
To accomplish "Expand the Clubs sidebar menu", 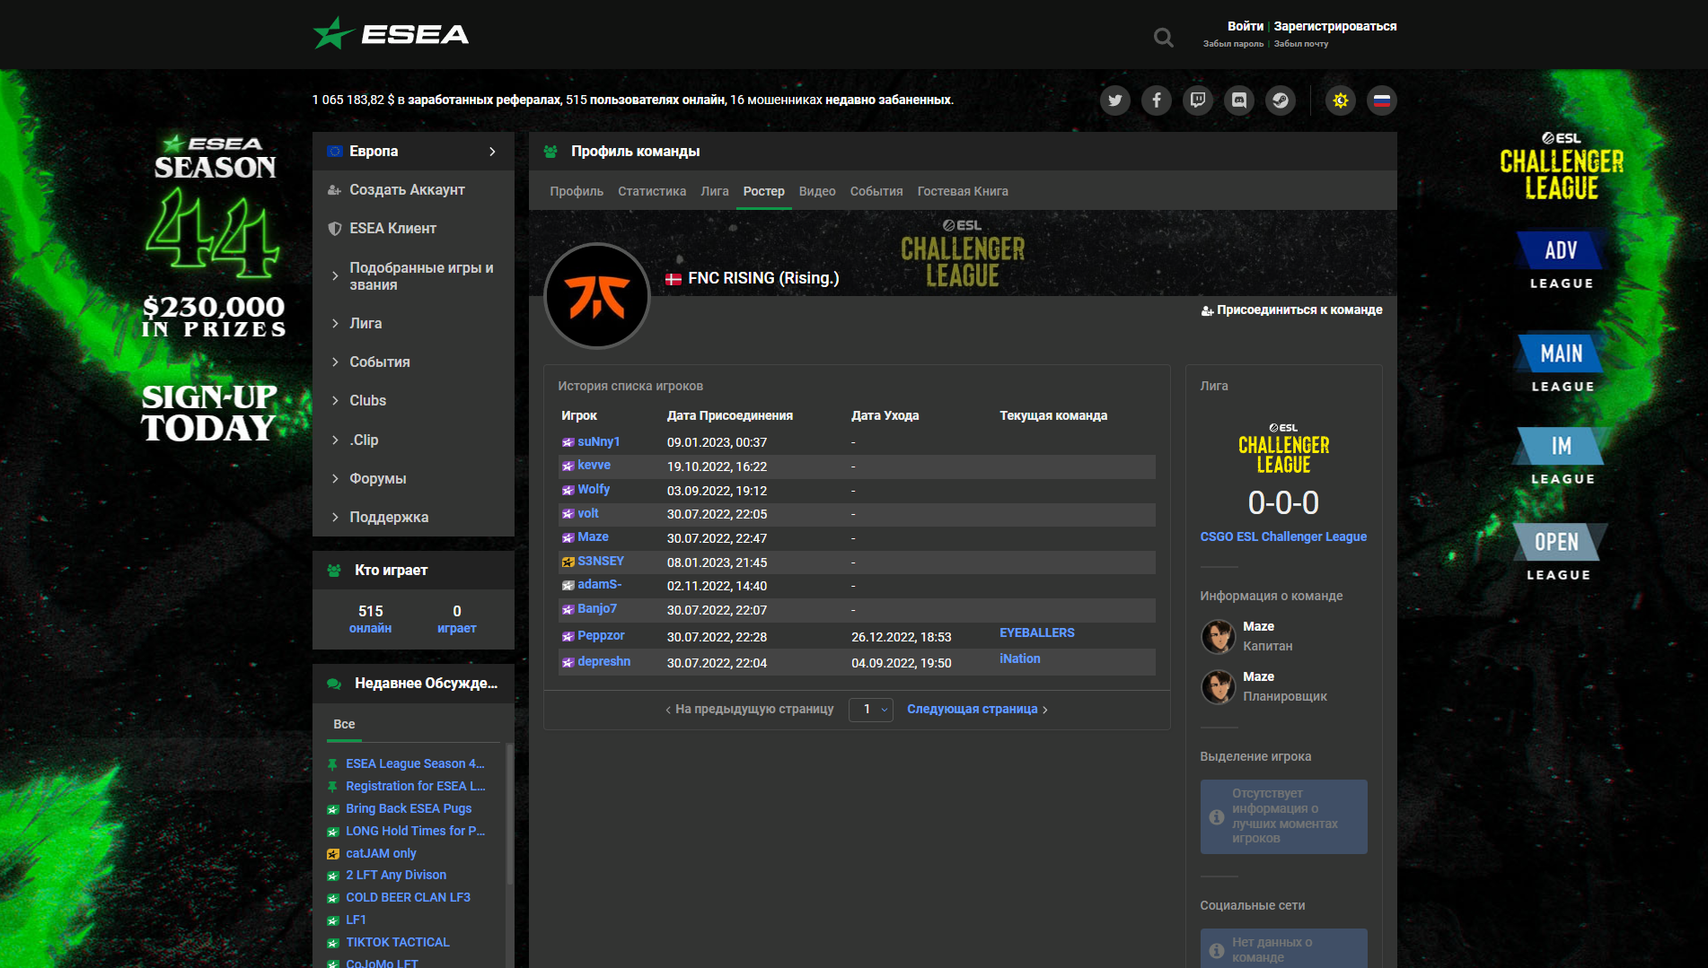I will (413, 401).
